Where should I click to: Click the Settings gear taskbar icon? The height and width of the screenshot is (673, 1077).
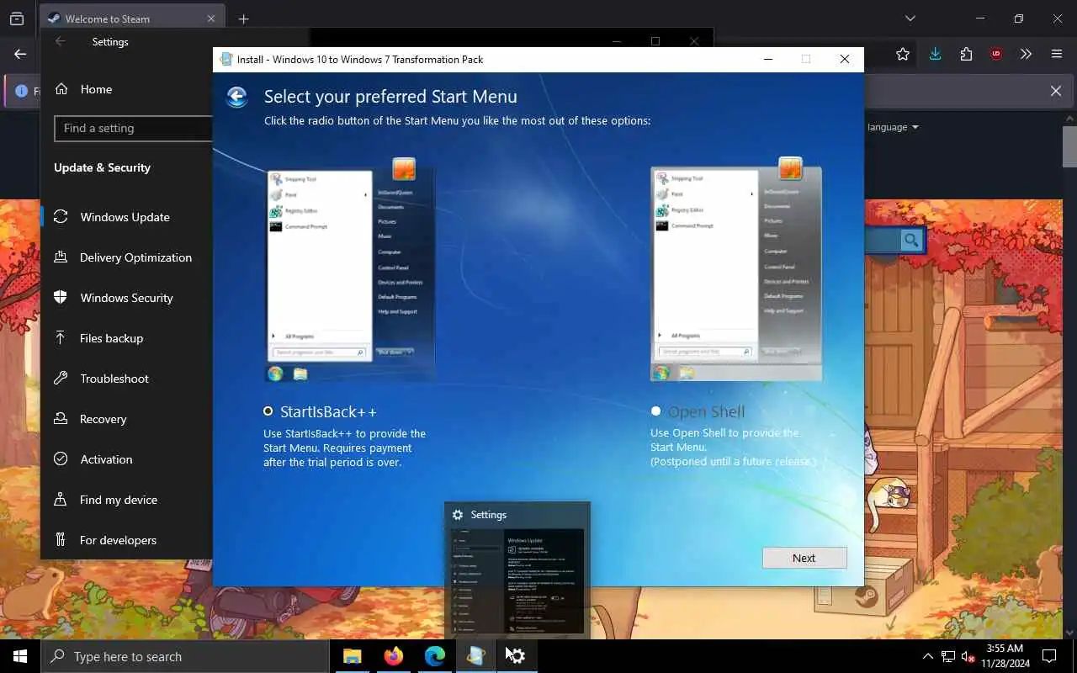point(517,656)
